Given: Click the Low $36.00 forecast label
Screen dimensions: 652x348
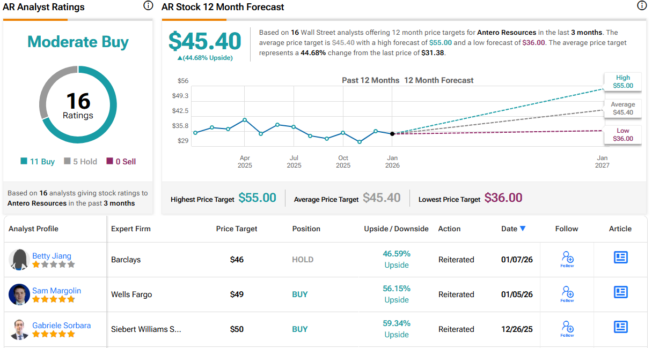Looking at the screenshot, I should coord(622,135).
